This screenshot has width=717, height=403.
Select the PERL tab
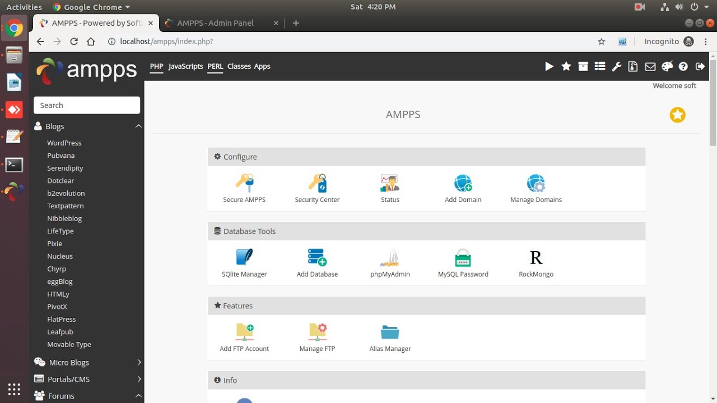tap(215, 66)
